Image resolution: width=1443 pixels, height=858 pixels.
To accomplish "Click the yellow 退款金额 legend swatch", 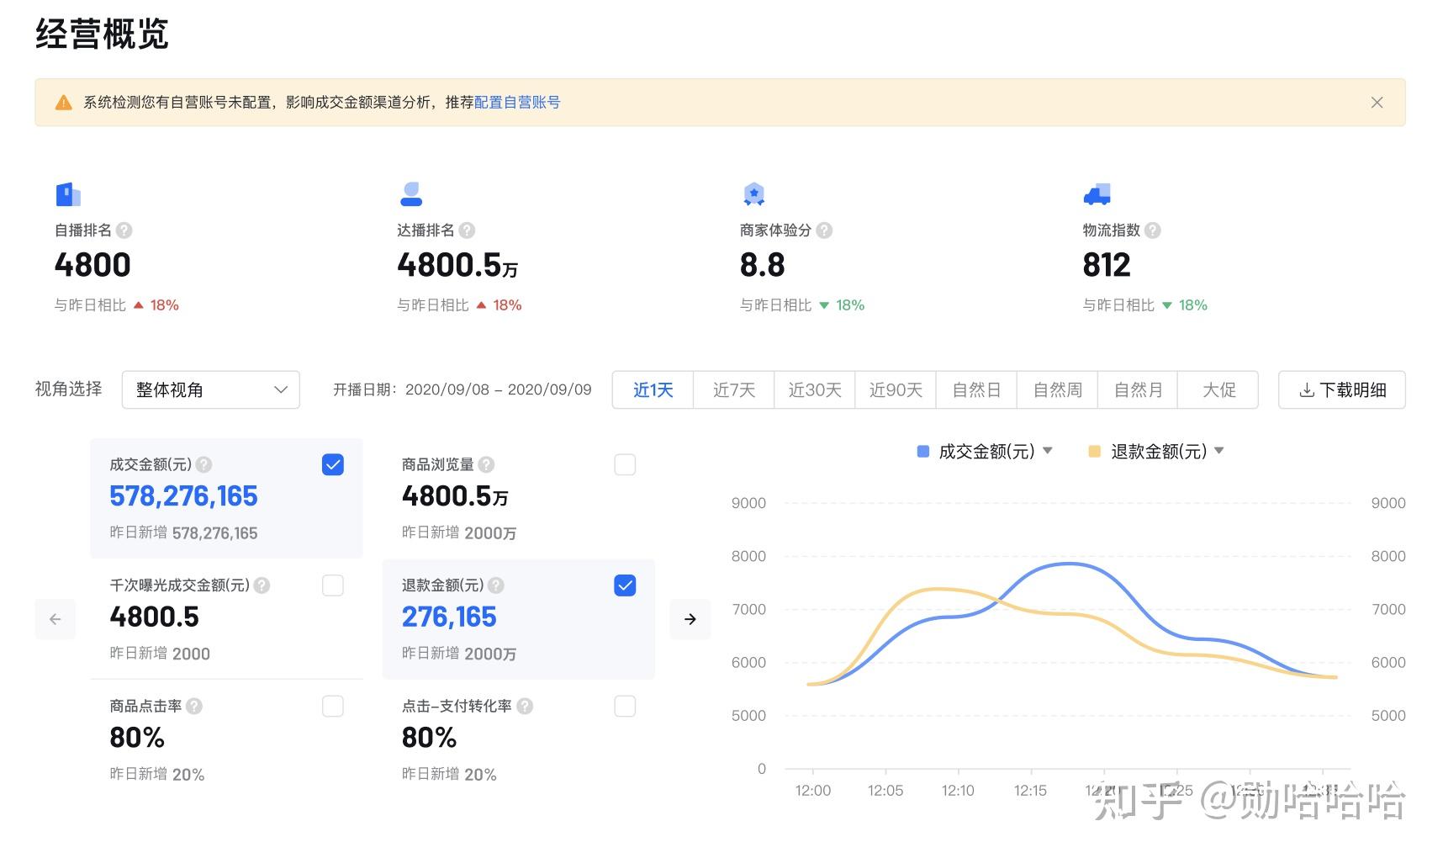I will pyautogui.click(x=1095, y=452).
